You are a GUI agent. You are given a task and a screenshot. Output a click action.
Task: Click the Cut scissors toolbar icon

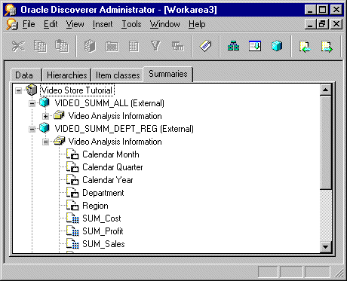pyautogui.click(x=18, y=47)
